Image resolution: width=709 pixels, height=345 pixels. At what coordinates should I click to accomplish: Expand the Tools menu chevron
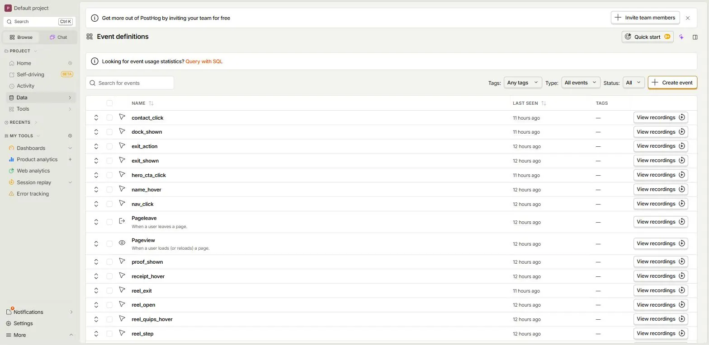point(70,109)
